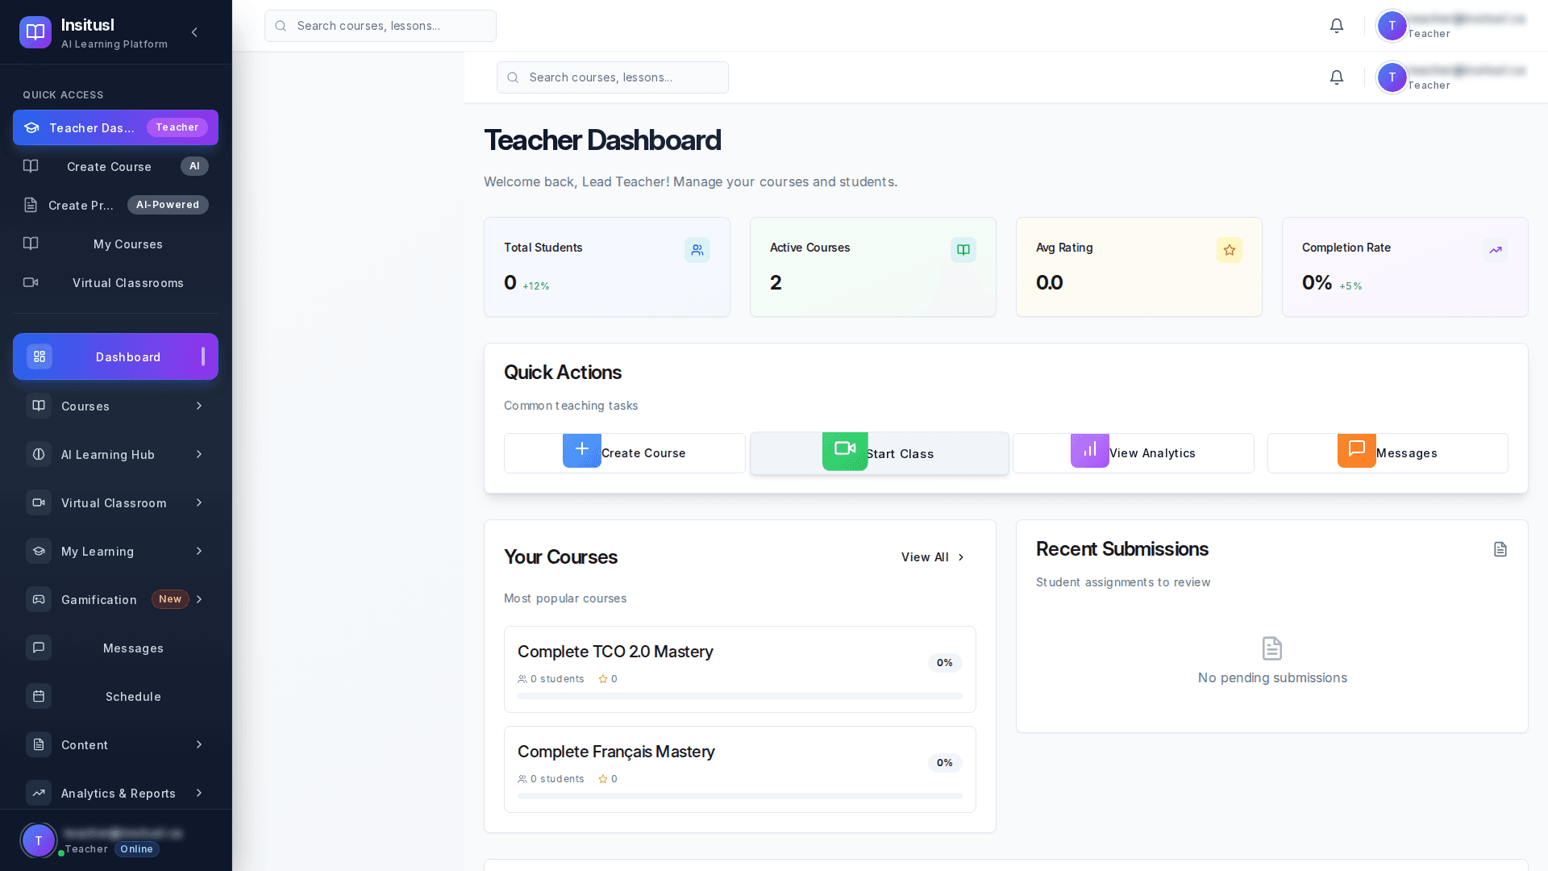Screen dimensions: 1548x871
Task: Click the Recent Submissions document icon
Action: [1500, 549]
